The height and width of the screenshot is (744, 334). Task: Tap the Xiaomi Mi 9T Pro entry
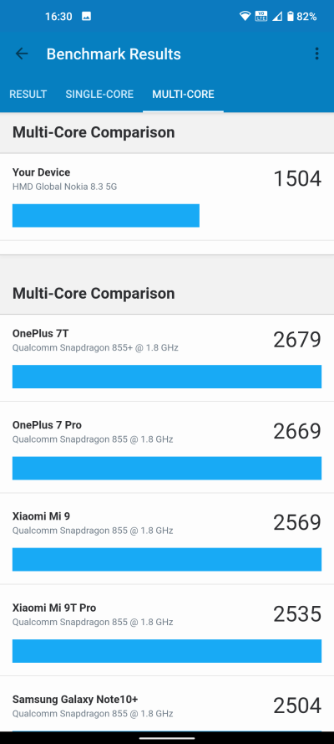pyautogui.click(x=167, y=630)
